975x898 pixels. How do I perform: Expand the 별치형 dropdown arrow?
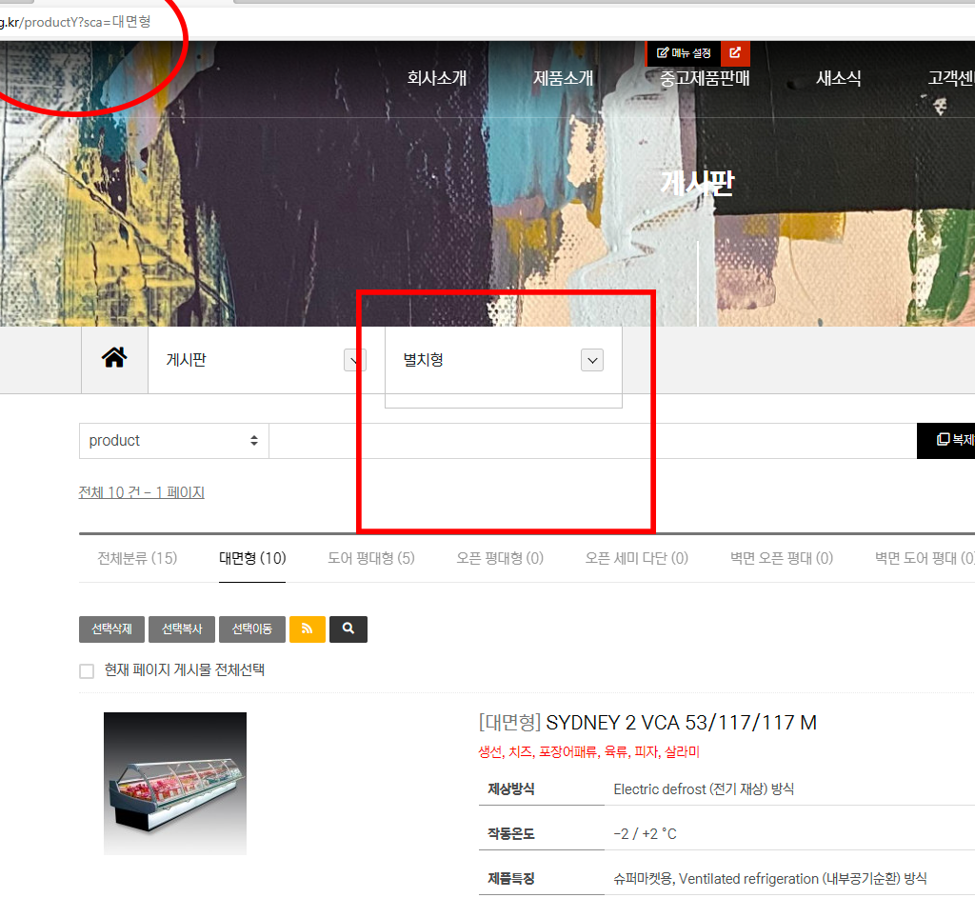(x=592, y=360)
